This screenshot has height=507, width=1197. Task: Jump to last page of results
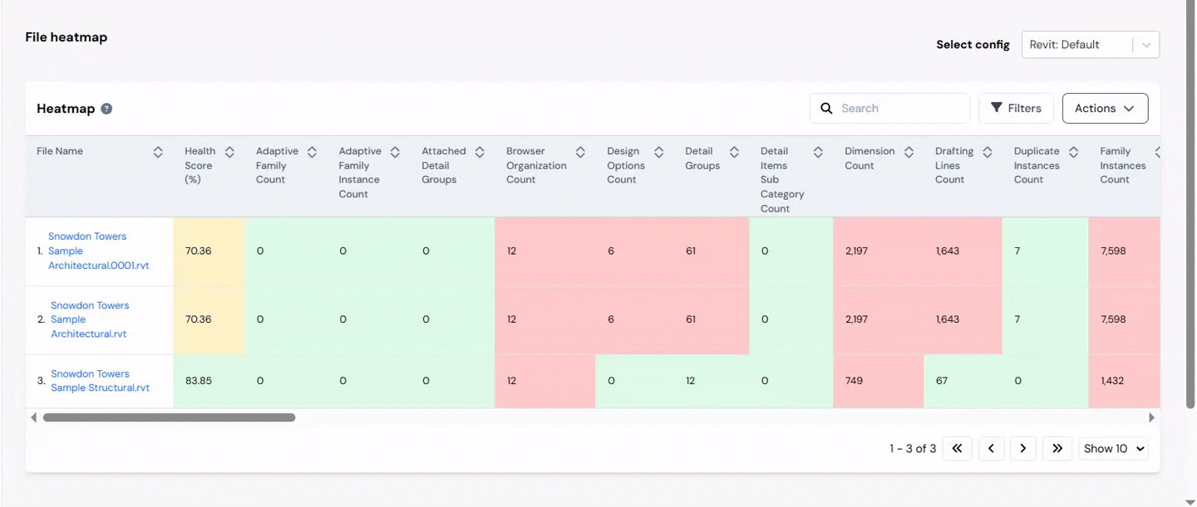[x=1057, y=448]
